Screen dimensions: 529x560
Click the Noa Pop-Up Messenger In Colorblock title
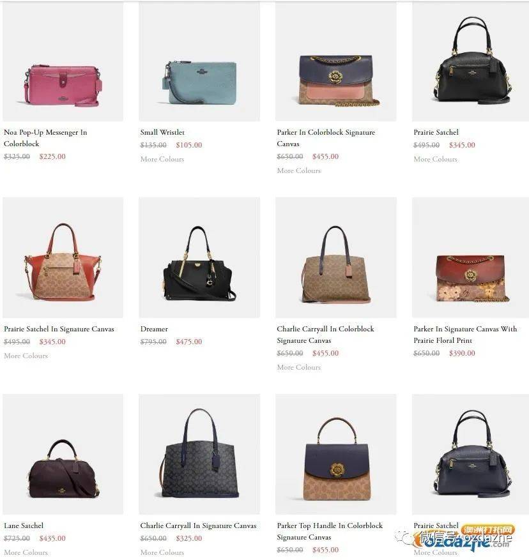[45, 138]
